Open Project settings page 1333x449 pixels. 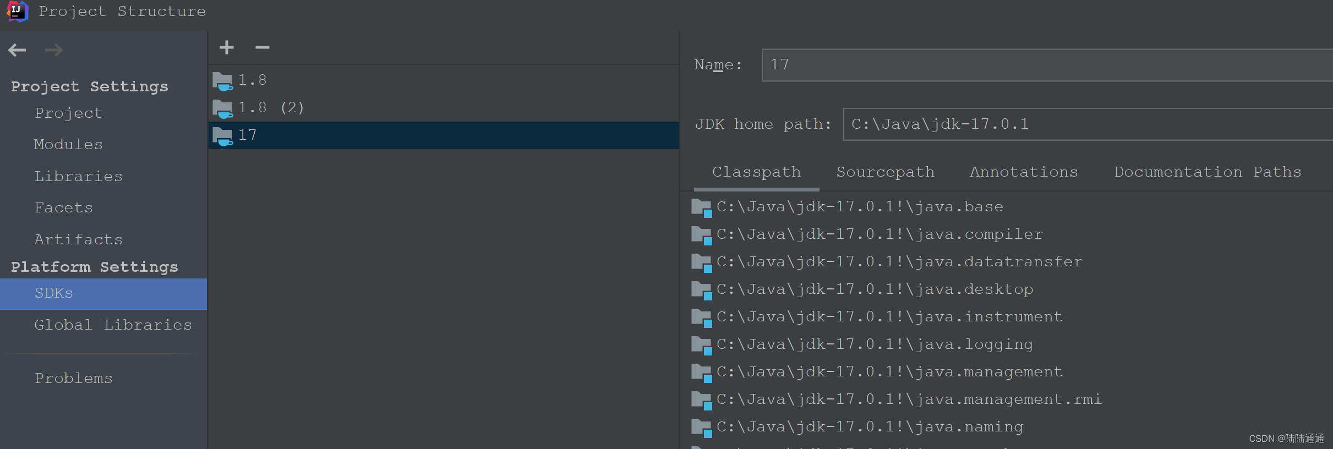tap(69, 113)
